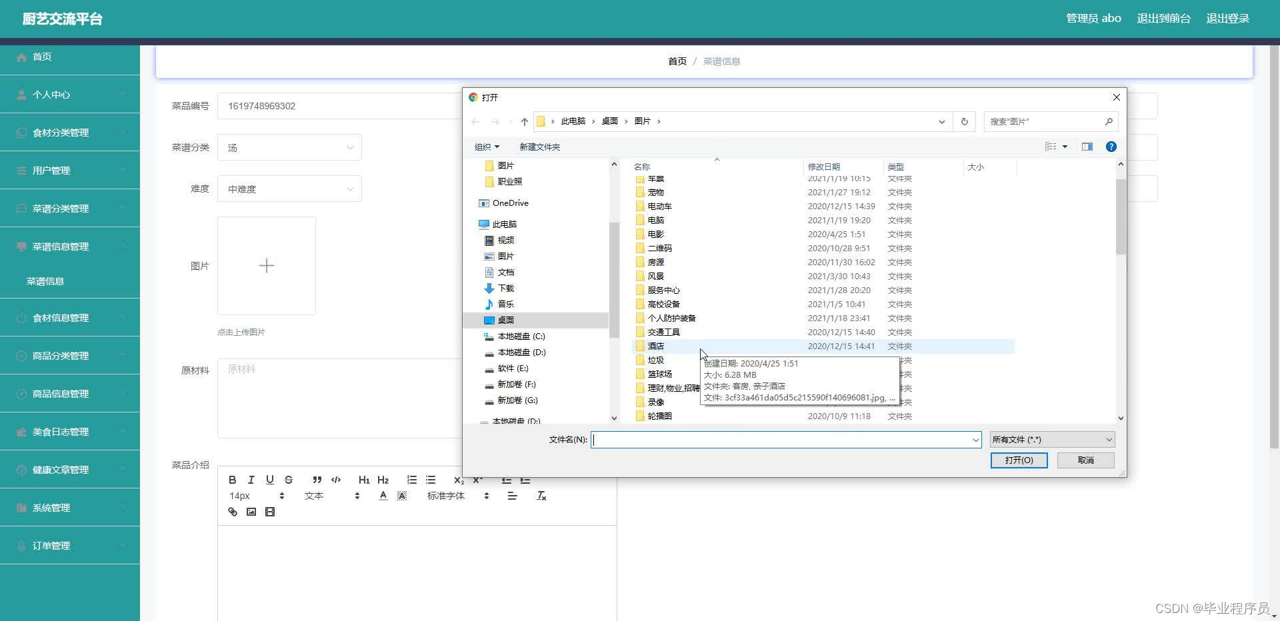Click the 菜品编号 input field

click(x=339, y=106)
